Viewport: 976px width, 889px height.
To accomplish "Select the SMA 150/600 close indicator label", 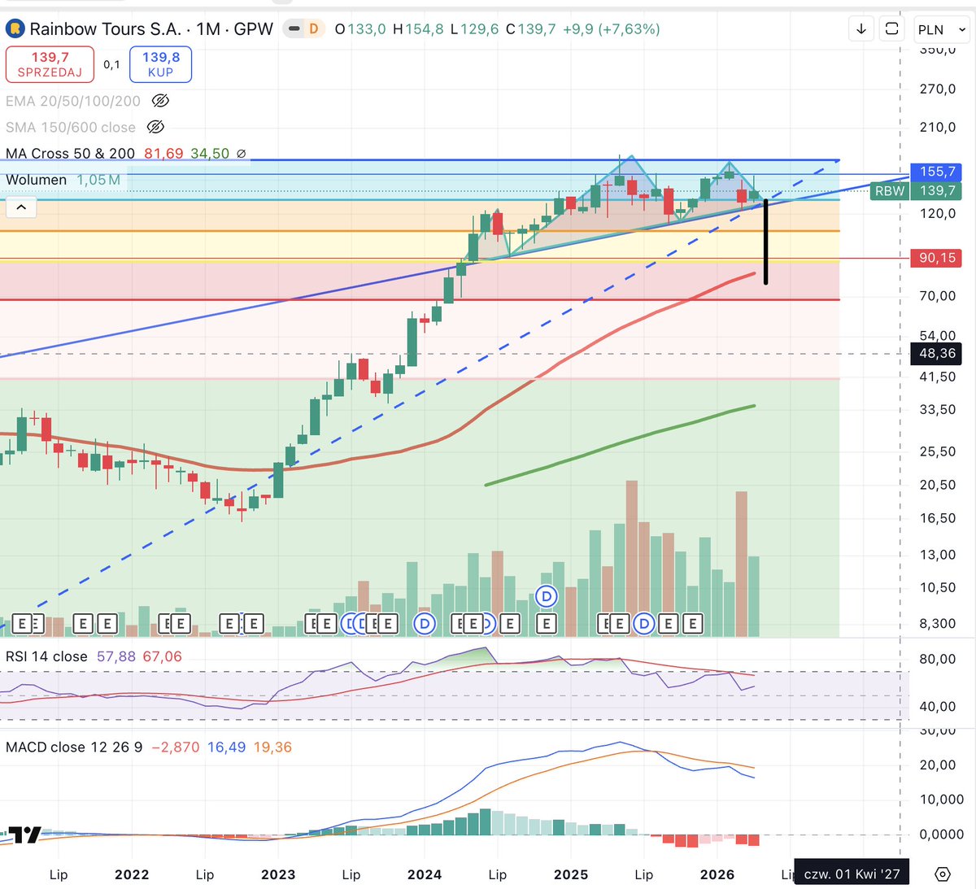I will (x=71, y=127).
